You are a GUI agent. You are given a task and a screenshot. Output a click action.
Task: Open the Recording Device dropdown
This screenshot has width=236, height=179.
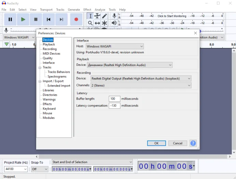(141, 78)
